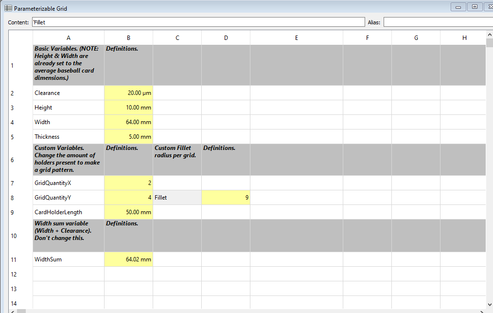Click the scroll up arrow
The image size is (493, 313).
pyautogui.click(x=490, y=35)
